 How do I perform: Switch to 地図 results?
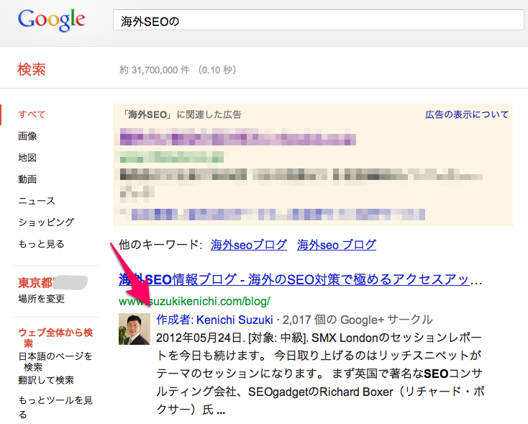pos(27,158)
